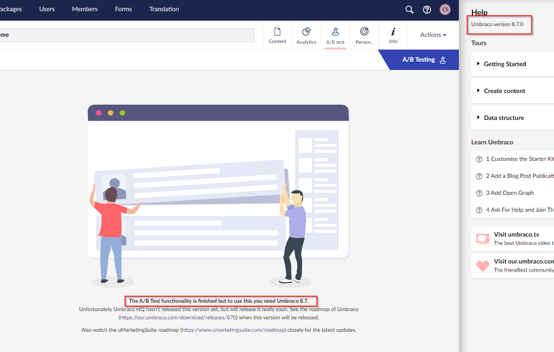Open the help question mark icon
This screenshot has height=352, width=554.
point(427,10)
